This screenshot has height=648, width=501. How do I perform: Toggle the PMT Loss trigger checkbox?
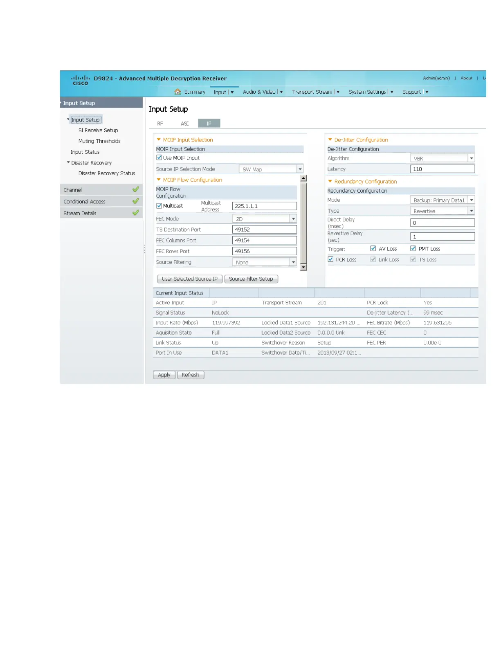[x=413, y=248]
